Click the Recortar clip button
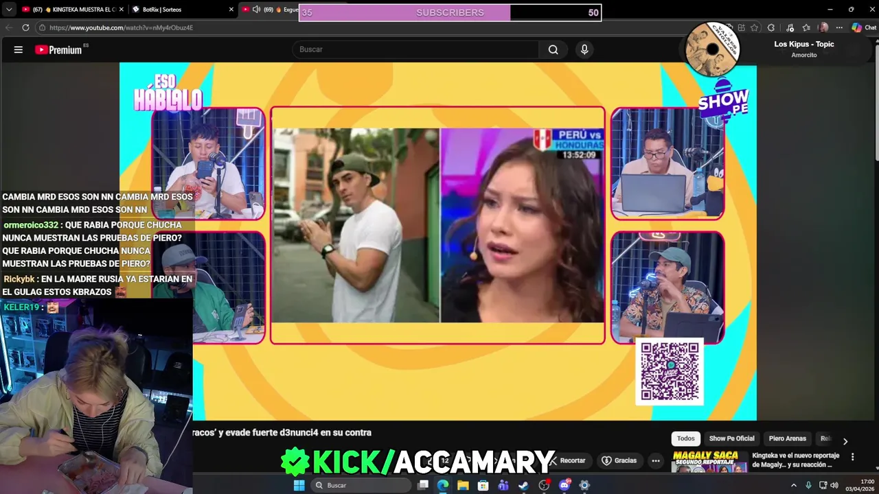The width and height of the screenshot is (879, 494). point(569,460)
